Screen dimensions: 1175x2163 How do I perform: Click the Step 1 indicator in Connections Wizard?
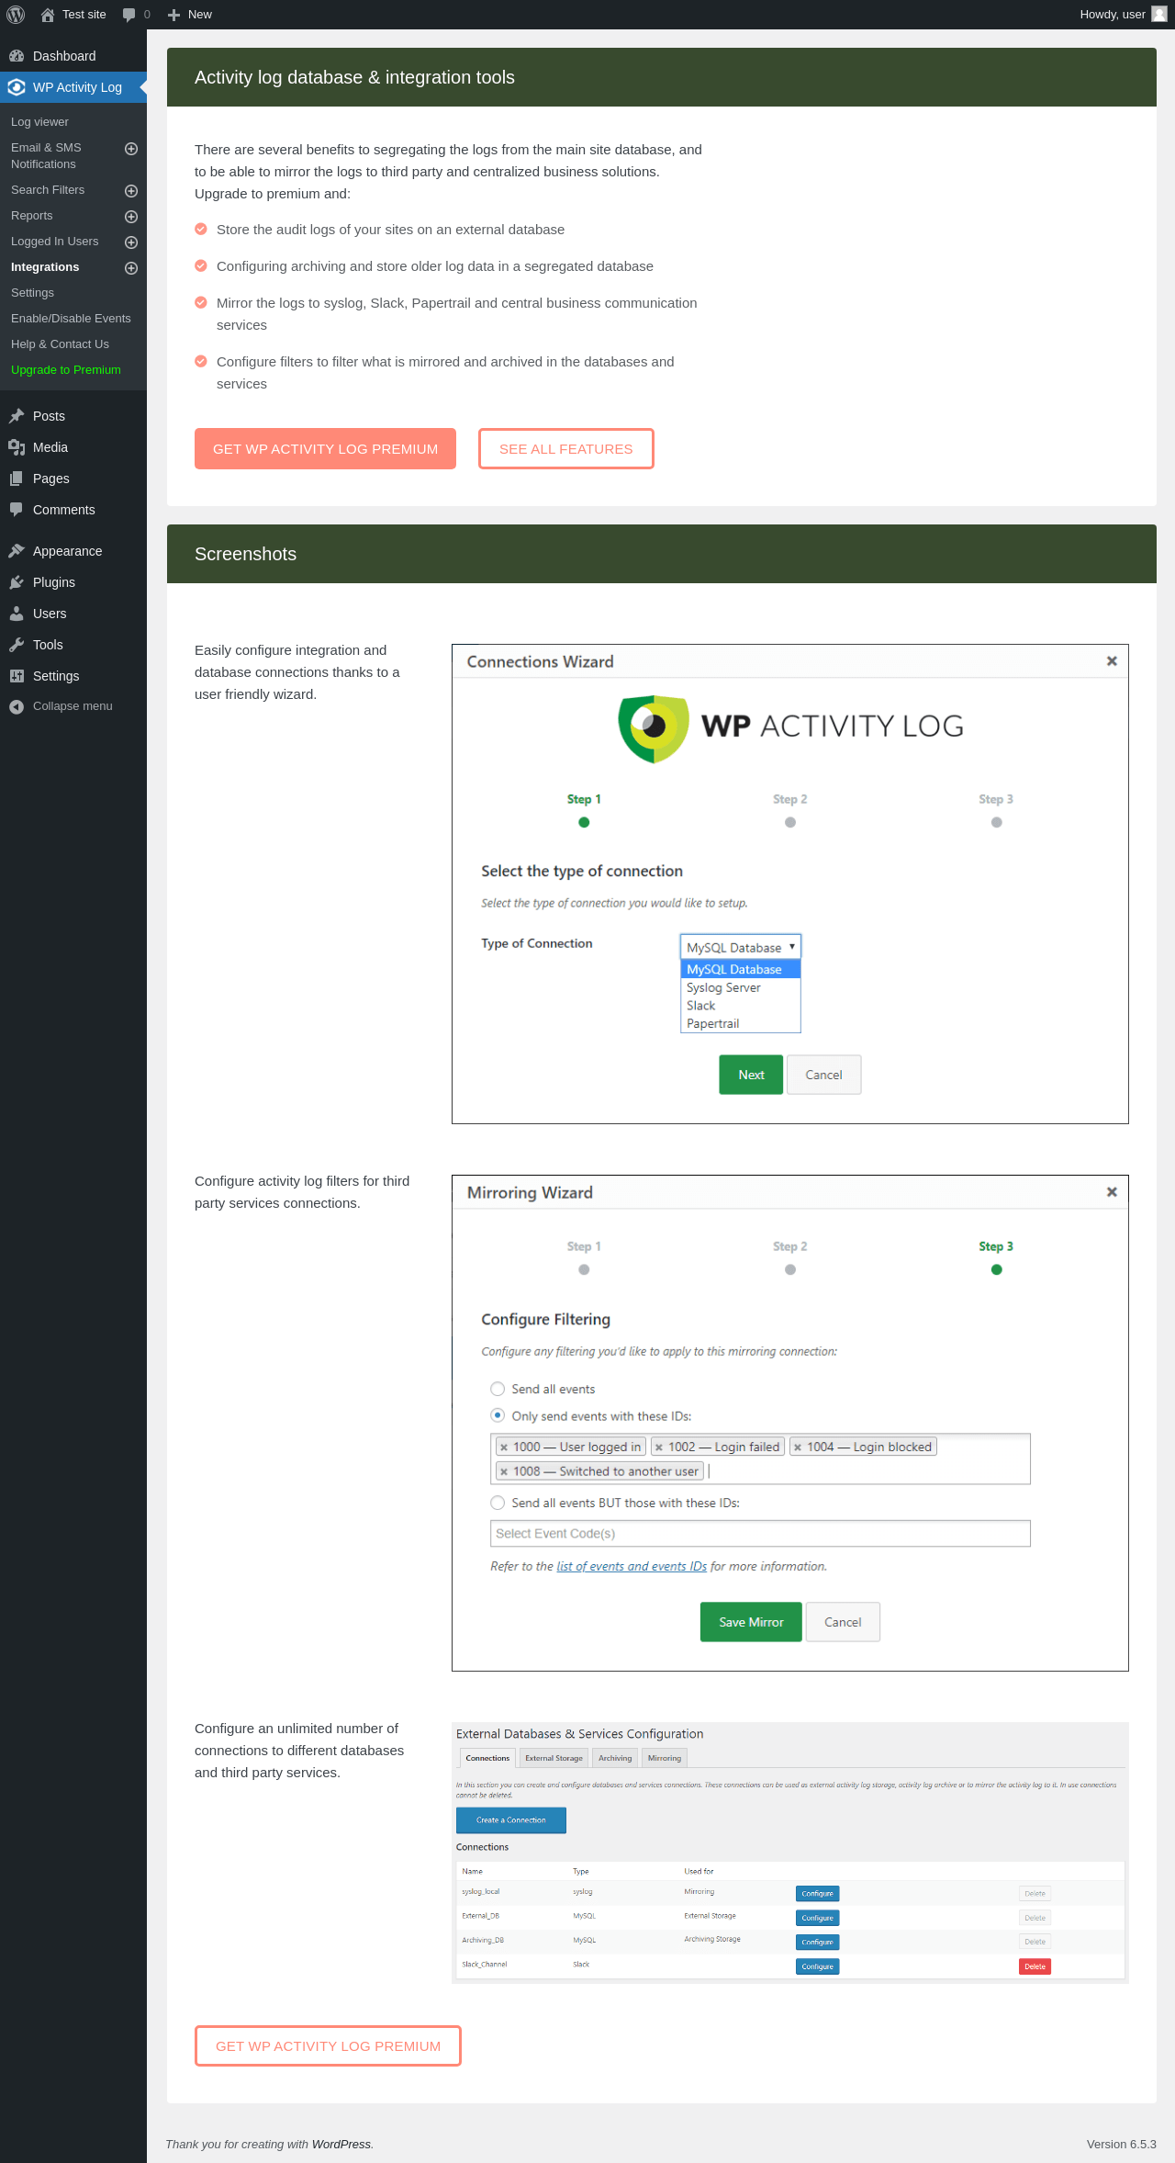coord(584,810)
